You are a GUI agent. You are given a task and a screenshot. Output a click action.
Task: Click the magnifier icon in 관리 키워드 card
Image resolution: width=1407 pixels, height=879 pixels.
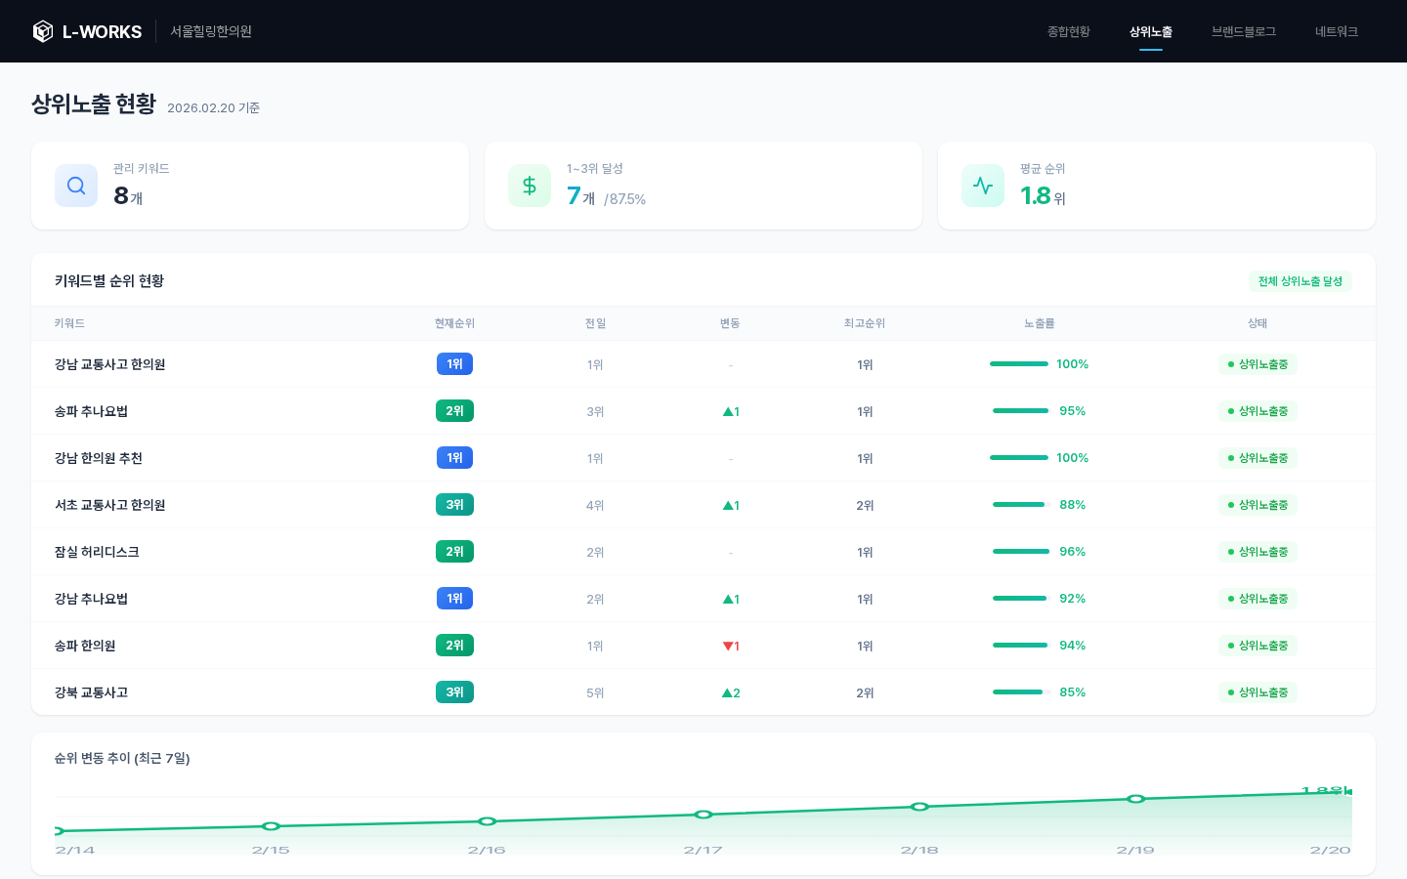[x=76, y=186]
